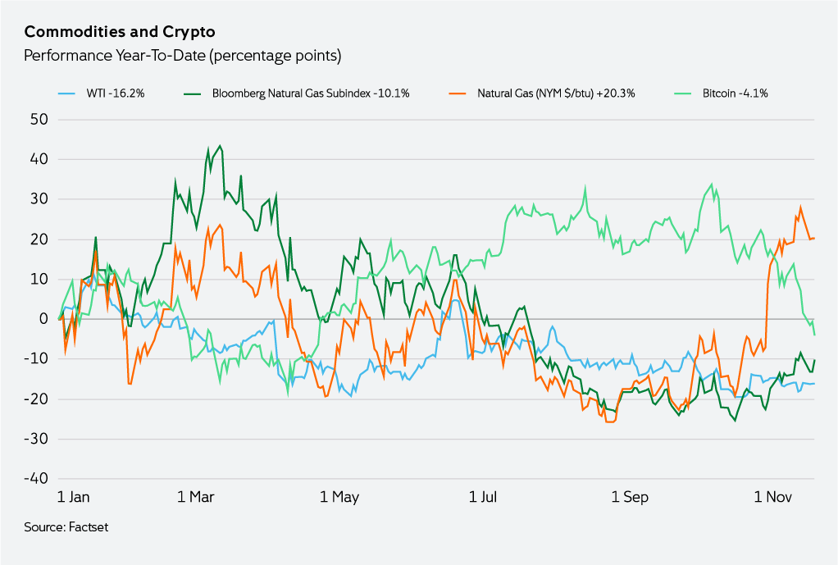Select the Commodities and Crypto chart title
Viewport: 838px width, 565px height.
(120, 32)
